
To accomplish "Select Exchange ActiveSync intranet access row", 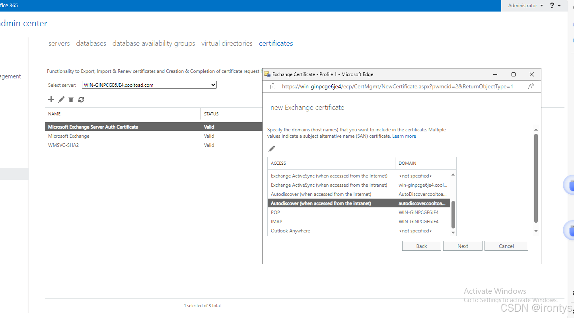I will (x=359, y=185).
